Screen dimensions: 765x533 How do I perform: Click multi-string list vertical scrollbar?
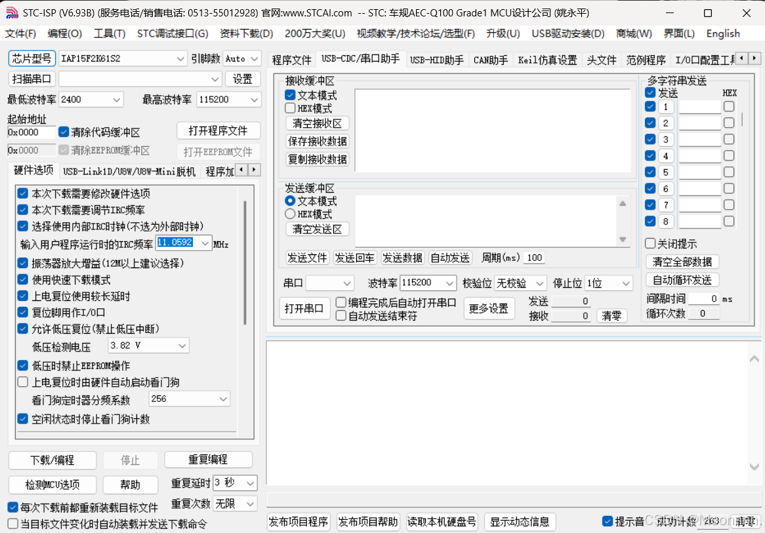click(x=742, y=120)
